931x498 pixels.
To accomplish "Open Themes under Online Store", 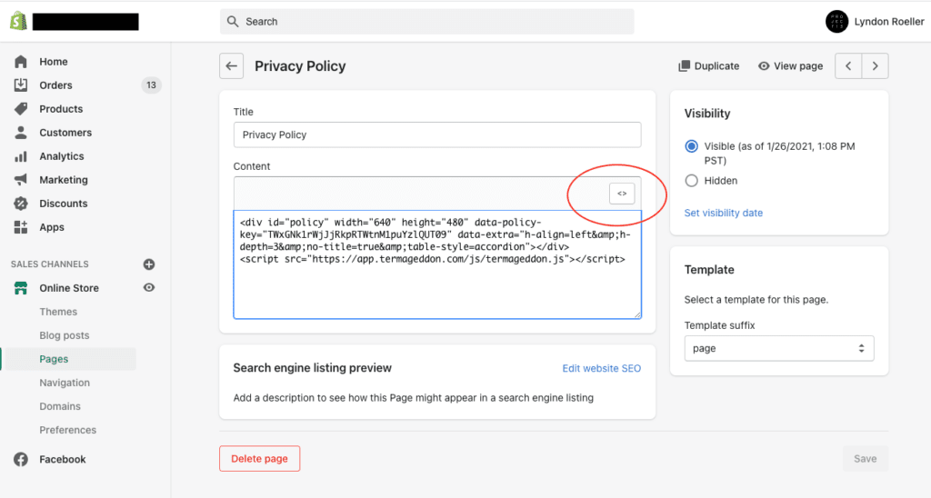I will [x=58, y=312].
